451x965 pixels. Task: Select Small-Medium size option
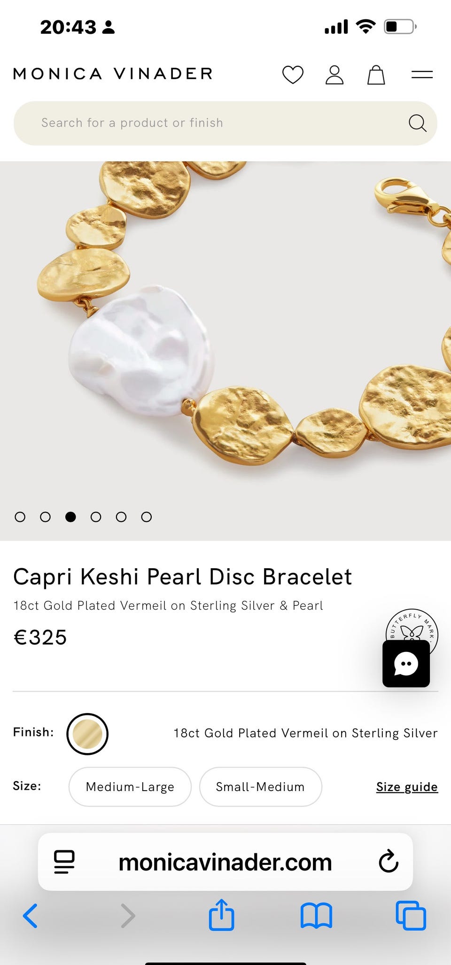tap(261, 787)
